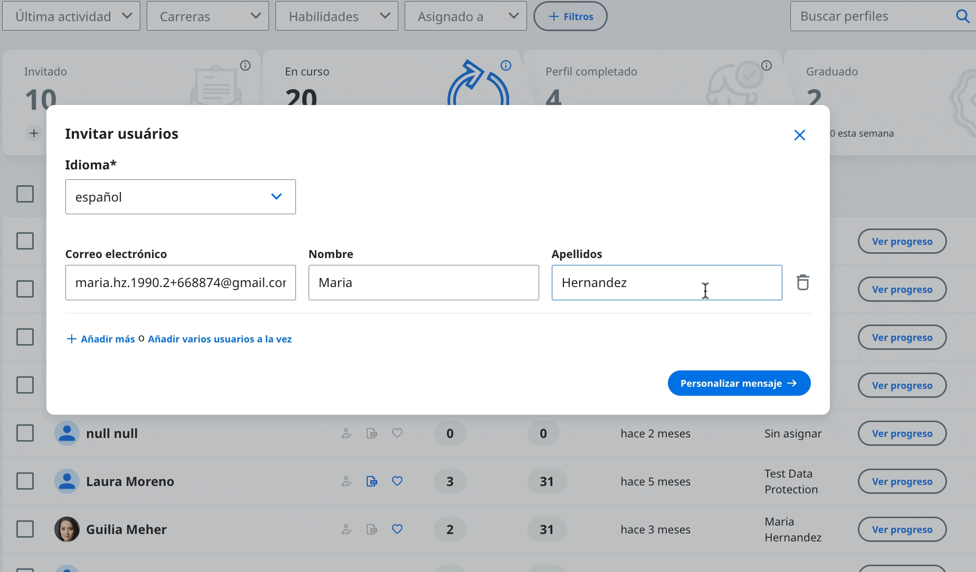Check the null null row checkbox
Viewport: 976px width, 572px height.
(x=25, y=433)
